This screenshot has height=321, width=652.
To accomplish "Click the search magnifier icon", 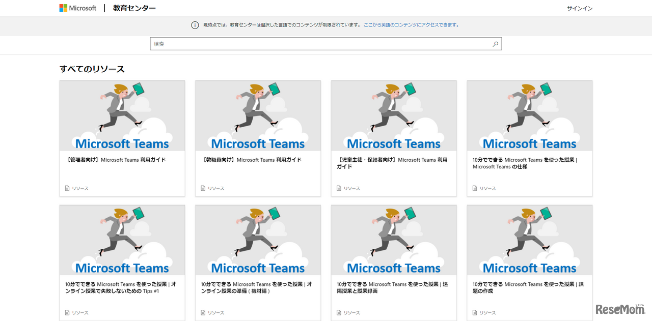I will 495,44.
